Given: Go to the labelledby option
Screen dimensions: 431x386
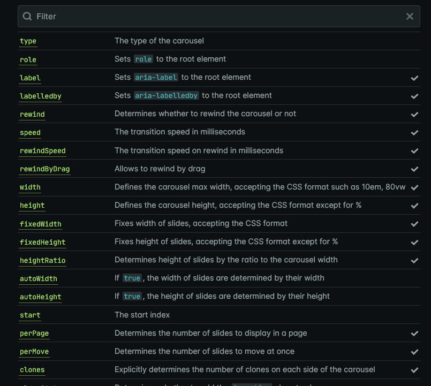Looking at the screenshot, I should 41,96.
